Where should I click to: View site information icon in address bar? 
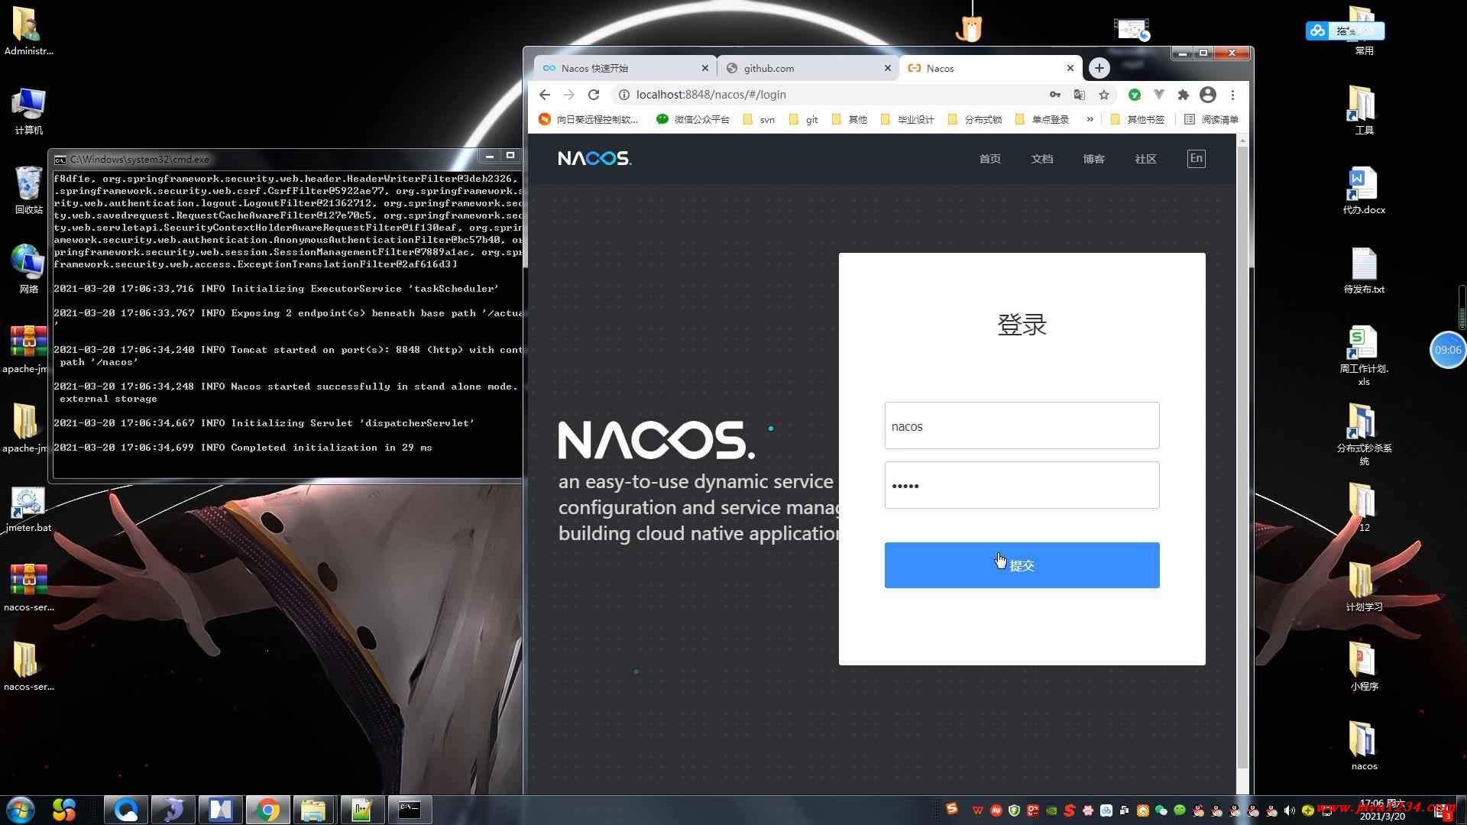[623, 95]
